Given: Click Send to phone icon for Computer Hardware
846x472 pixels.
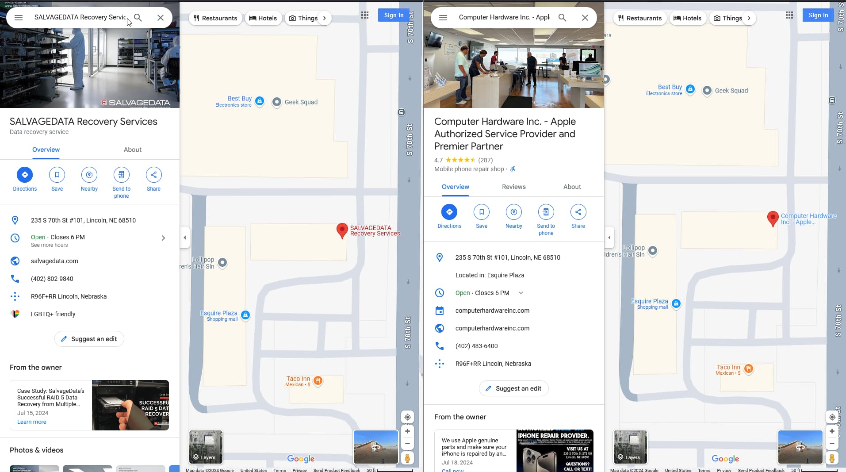Looking at the screenshot, I should click(546, 212).
